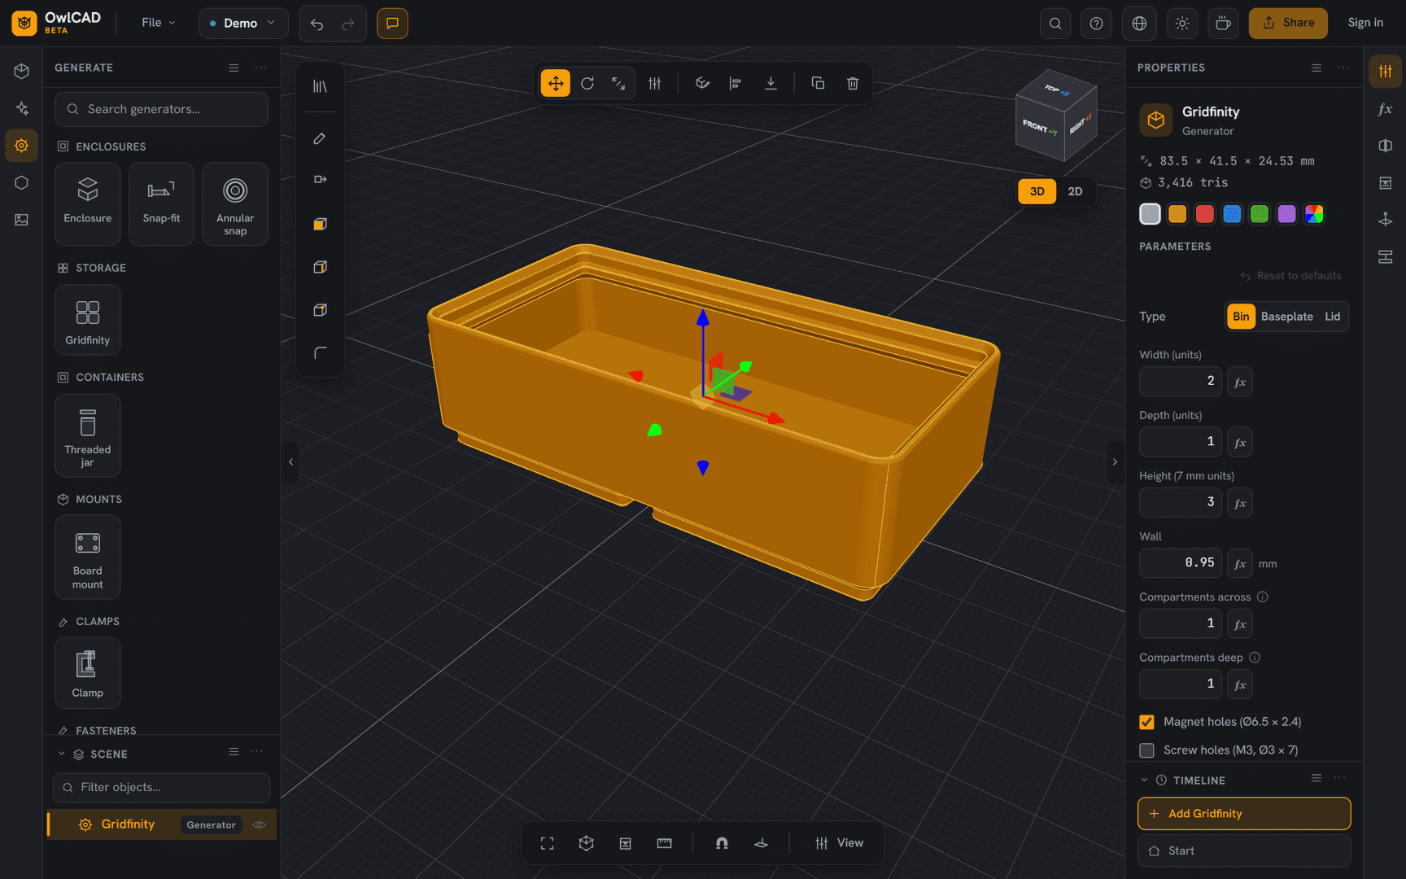Click the align-left icon in top toolbar

tap(736, 83)
